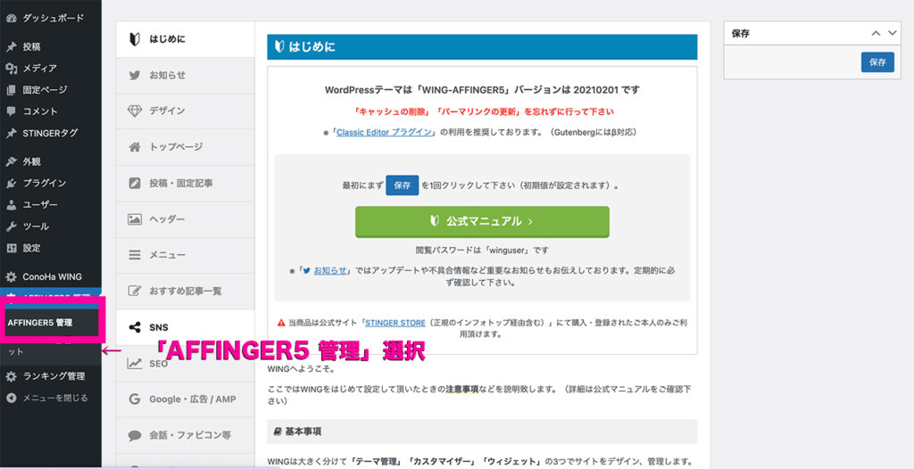Click the wrench icon beside ツール
Viewport: 914px width, 469px height.
11,226
